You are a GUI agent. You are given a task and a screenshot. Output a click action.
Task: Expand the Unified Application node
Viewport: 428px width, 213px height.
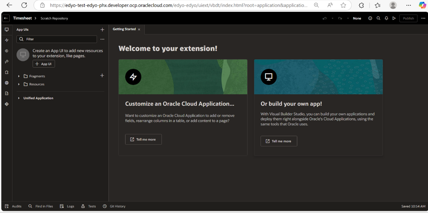tap(19, 98)
